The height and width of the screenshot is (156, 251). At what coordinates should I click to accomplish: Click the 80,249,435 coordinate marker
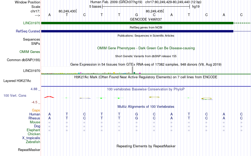coord(154,11)
